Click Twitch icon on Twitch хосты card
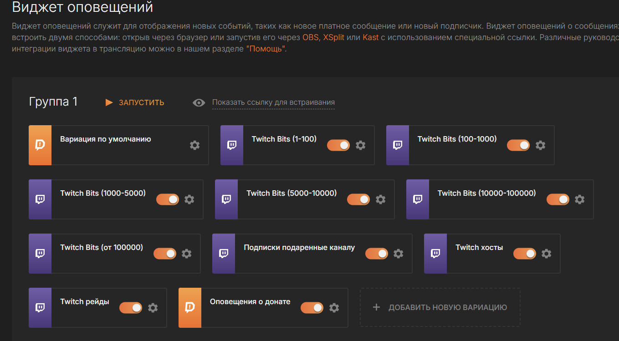 coord(435,254)
